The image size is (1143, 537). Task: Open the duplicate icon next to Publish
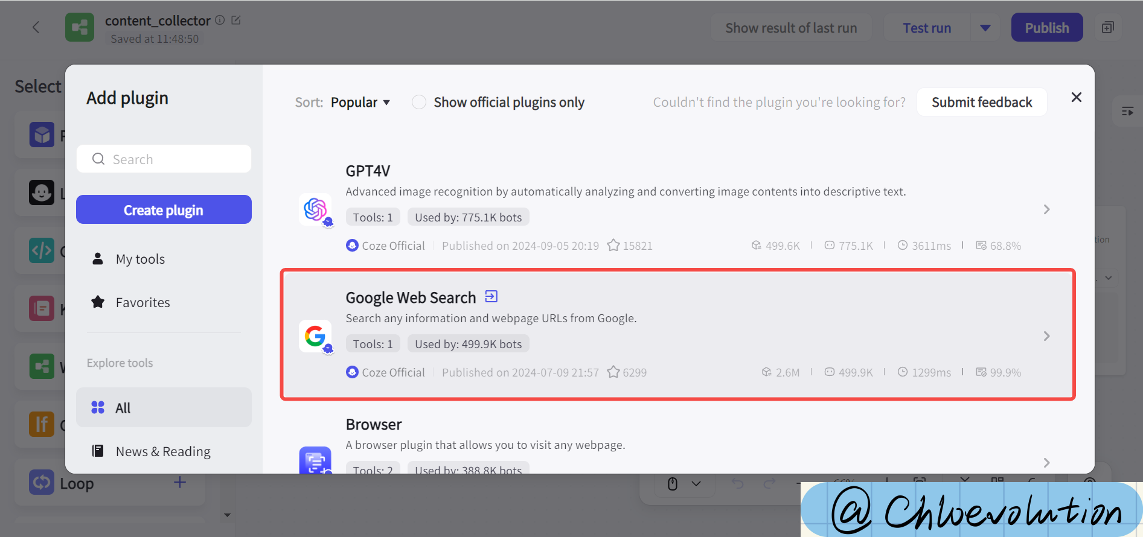click(x=1107, y=28)
